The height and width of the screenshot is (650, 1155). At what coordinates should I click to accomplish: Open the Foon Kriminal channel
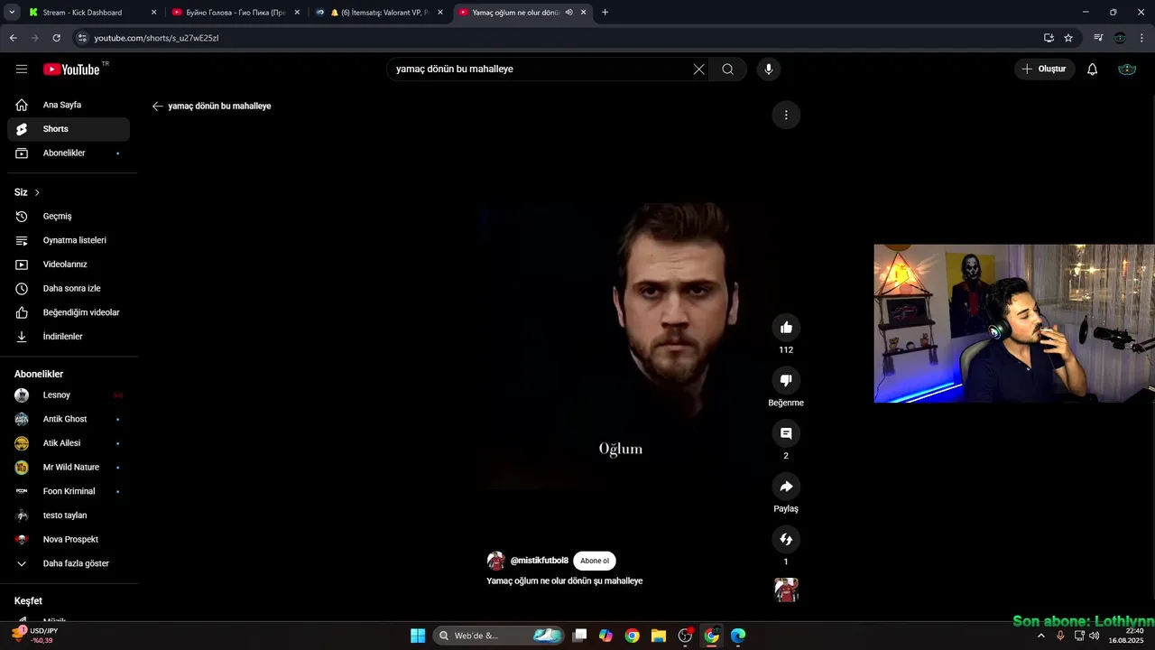point(69,491)
